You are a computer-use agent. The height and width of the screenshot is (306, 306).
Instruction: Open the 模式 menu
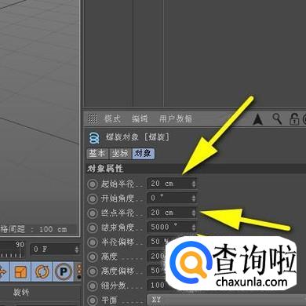[x=112, y=119]
